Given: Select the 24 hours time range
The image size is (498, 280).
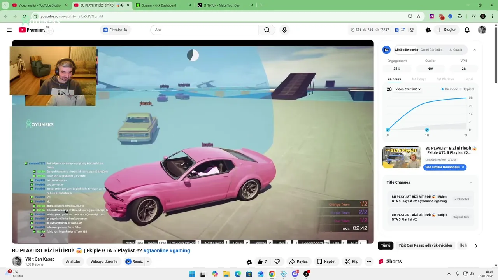Looking at the screenshot, I should (394, 79).
